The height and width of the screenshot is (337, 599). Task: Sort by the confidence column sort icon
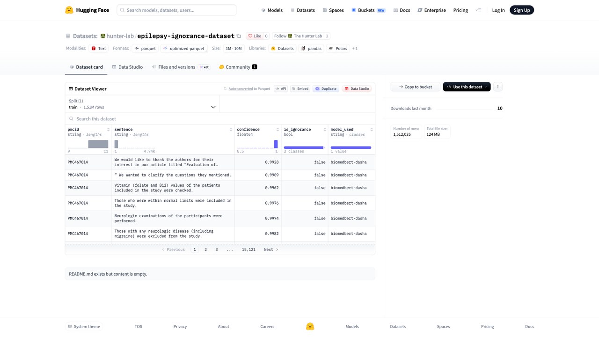(x=278, y=130)
